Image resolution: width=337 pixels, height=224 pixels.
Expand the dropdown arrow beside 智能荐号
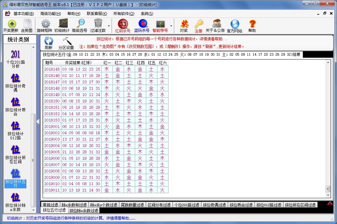tap(171, 26)
